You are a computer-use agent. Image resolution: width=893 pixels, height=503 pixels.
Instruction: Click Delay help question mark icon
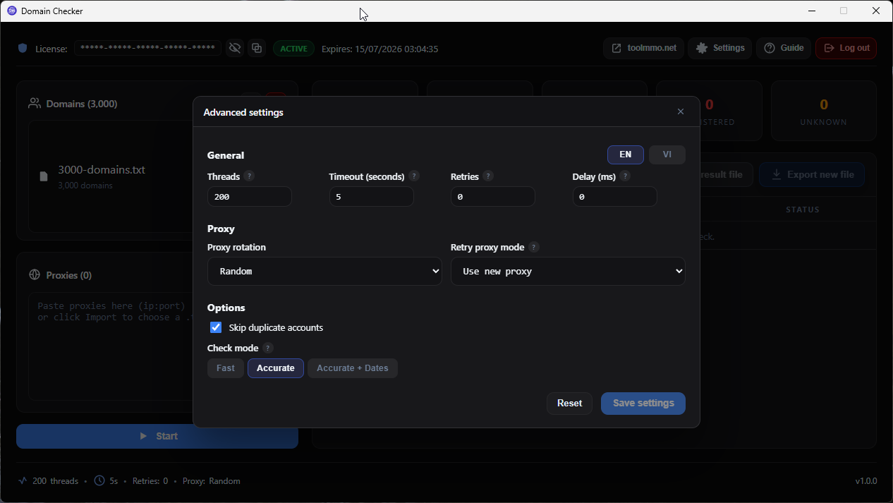[x=626, y=176]
